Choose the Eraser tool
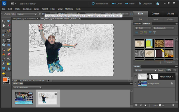 [9, 54]
